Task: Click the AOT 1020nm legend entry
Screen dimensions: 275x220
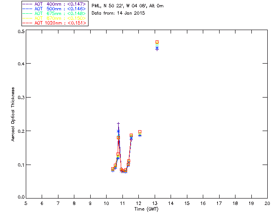Action: pos(55,23)
